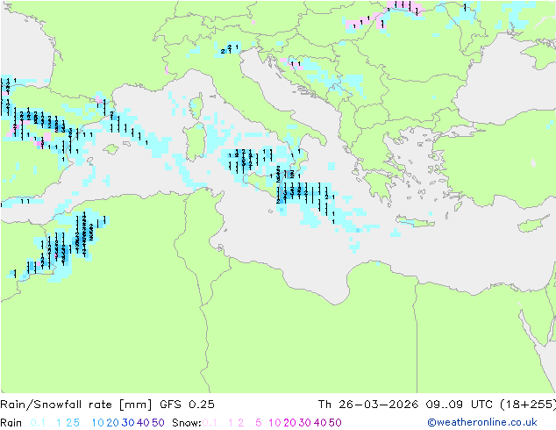Click the '09..09 UTC' time text
The width and height of the screenshot is (556, 430).
461,405
